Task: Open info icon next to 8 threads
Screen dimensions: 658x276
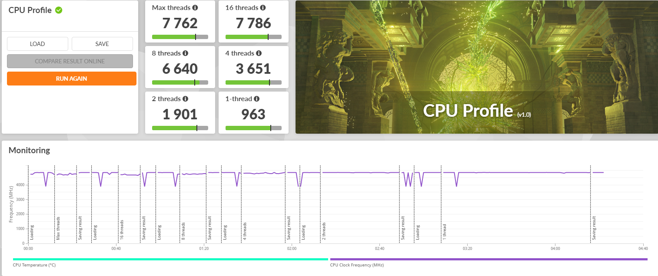Action: tap(186, 53)
